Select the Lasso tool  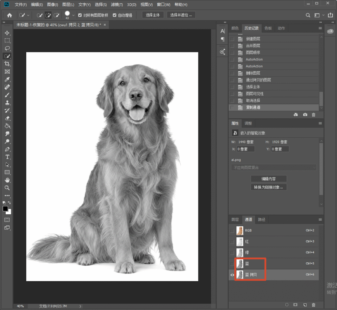click(7, 48)
